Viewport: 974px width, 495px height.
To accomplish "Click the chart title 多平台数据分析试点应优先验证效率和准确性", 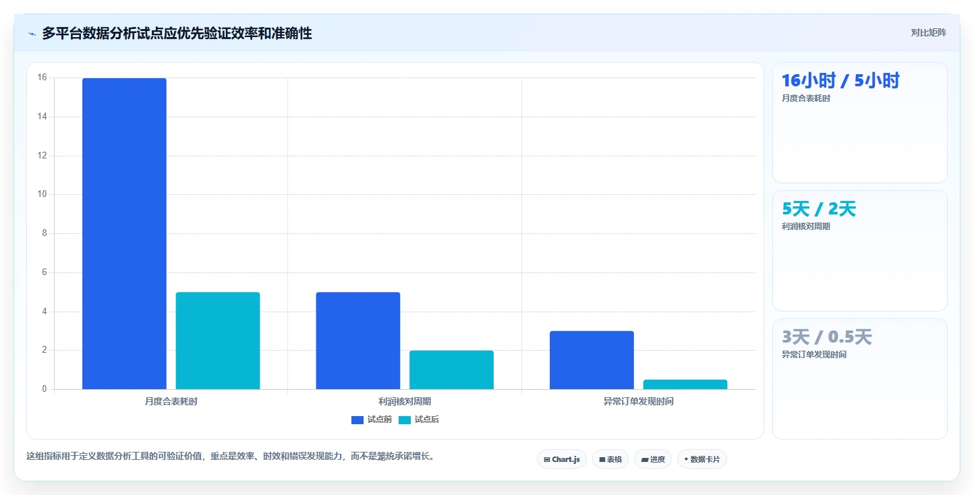I will 177,33.
